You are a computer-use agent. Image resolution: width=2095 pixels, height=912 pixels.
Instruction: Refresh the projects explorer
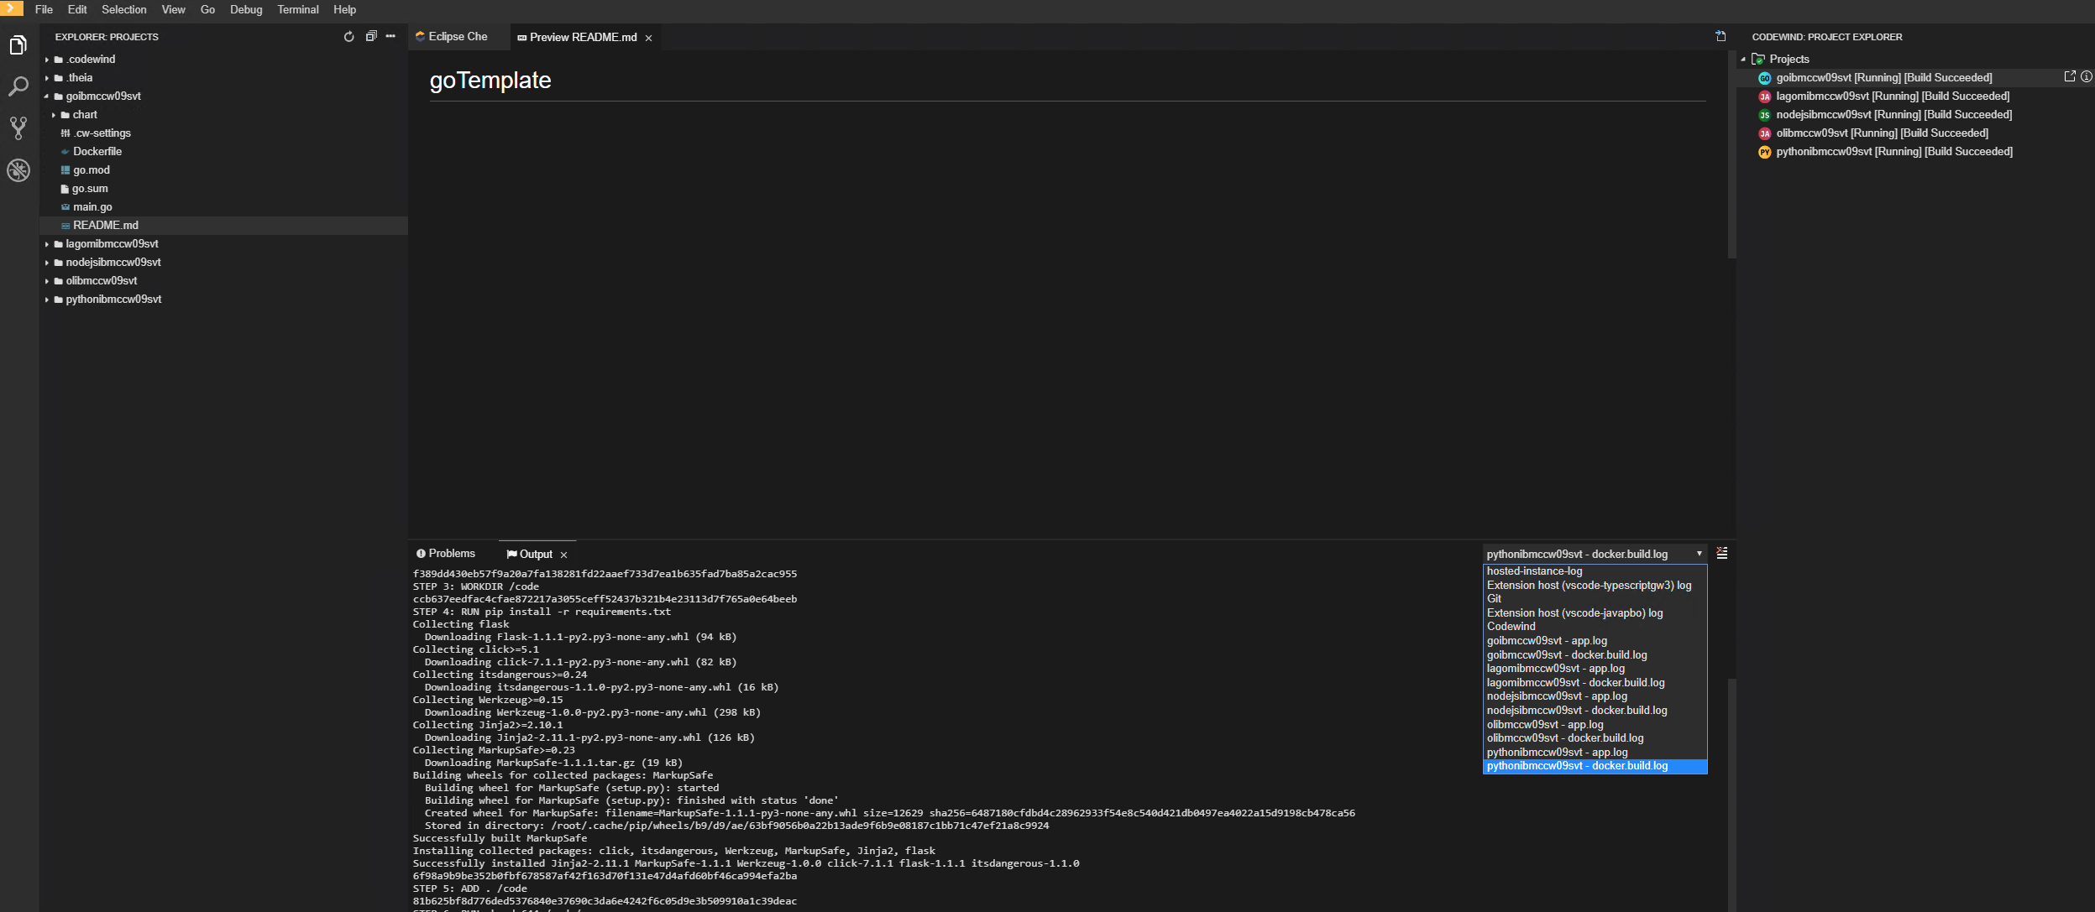(348, 36)
